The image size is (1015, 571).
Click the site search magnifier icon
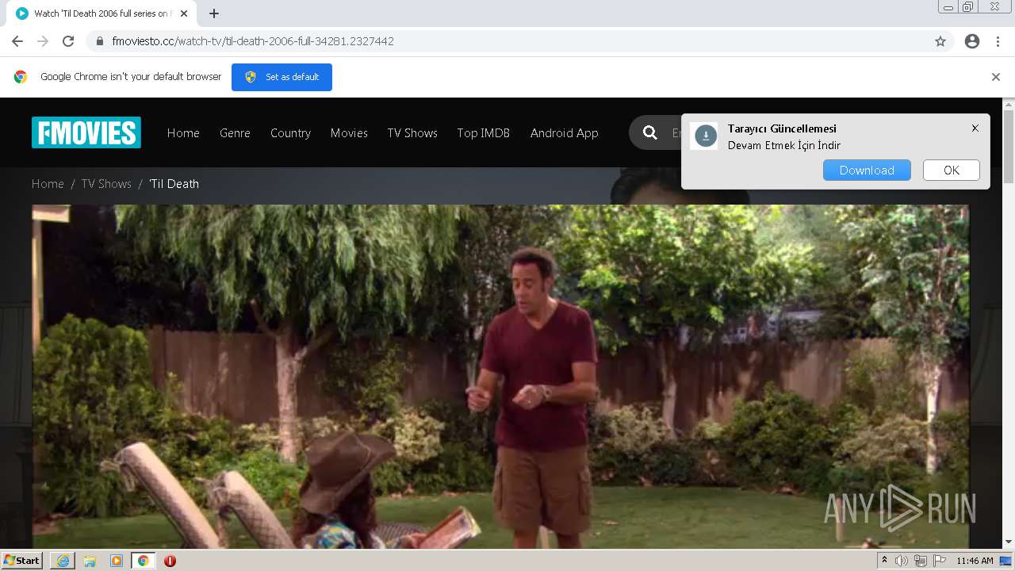(650, 132)
